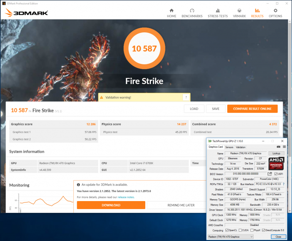
Task: Toggle the OpenCL checkbox
Action: coord(227,230)
